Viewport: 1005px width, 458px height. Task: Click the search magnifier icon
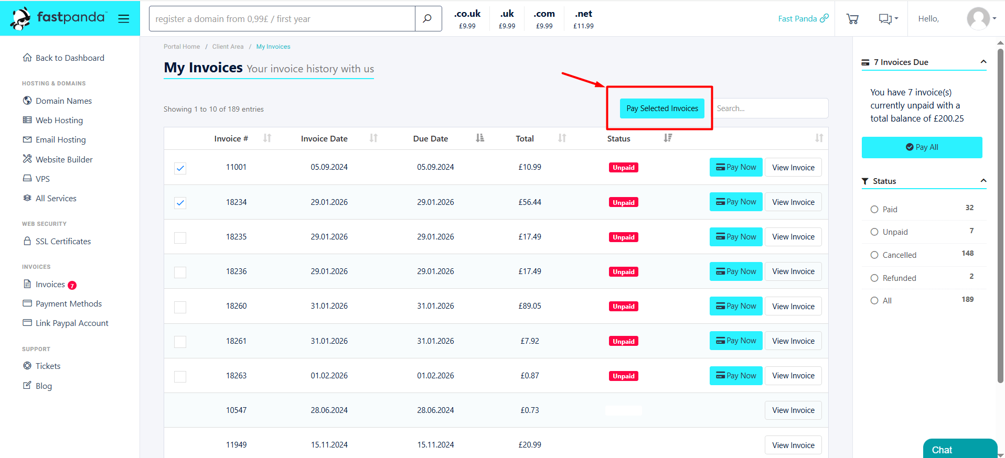(x=427, y=19)
